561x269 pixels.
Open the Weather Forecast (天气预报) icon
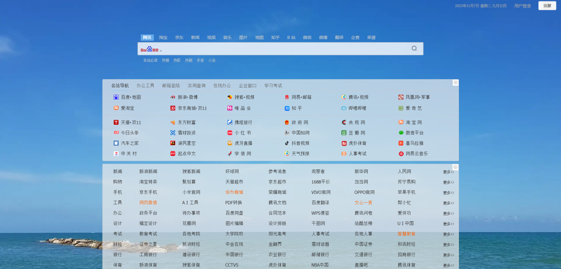pyautogui.click(x=287, y=154)
